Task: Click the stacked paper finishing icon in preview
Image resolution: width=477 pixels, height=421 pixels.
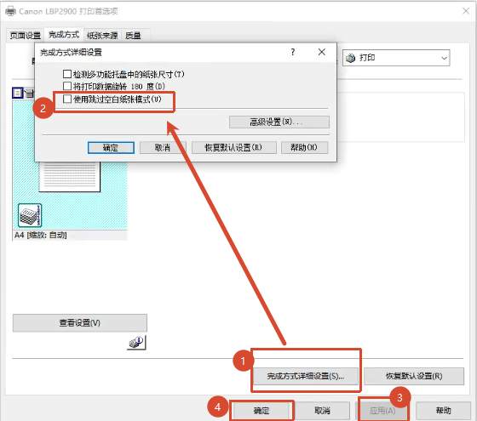Action: click(x=30, y=215)
